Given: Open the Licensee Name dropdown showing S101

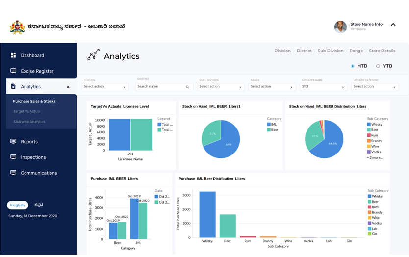Looking at the screenshot, I should click(x=324, y=87).
